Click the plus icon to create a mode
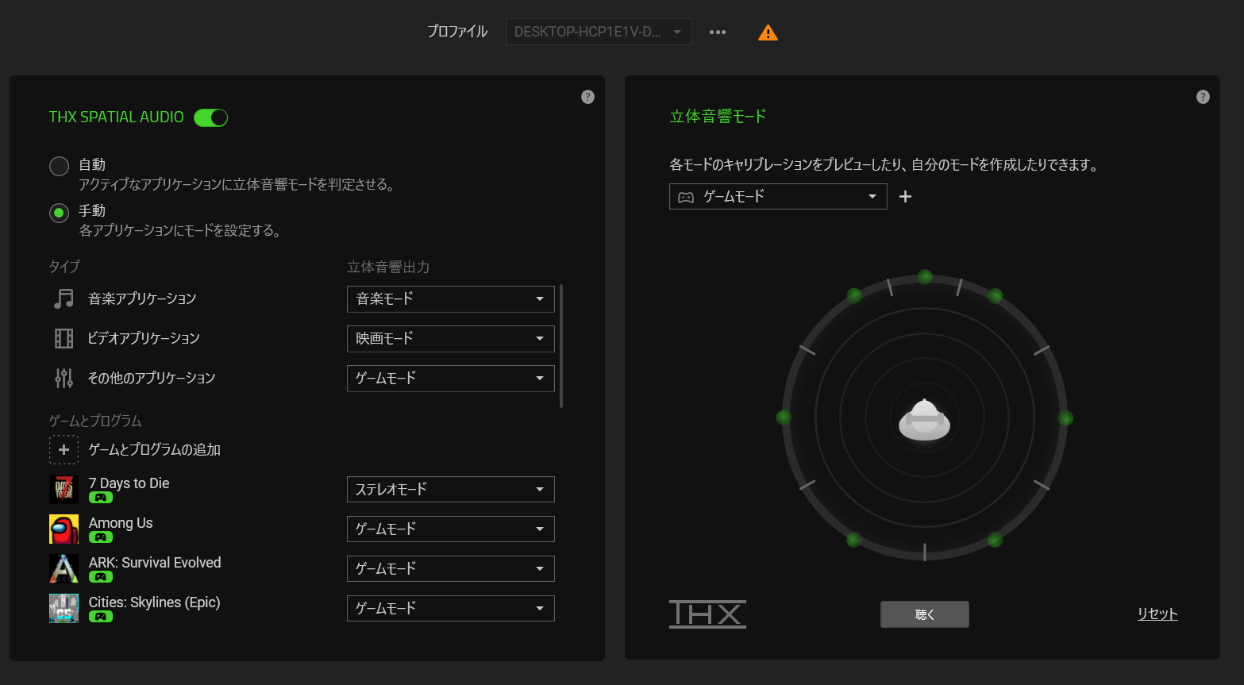Viewport: 1244px width, 685px height. point(905,197)
